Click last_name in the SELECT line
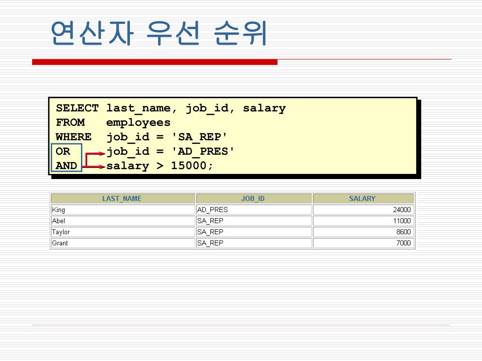This screenshot has height=361, width=482. coord(139,109)
